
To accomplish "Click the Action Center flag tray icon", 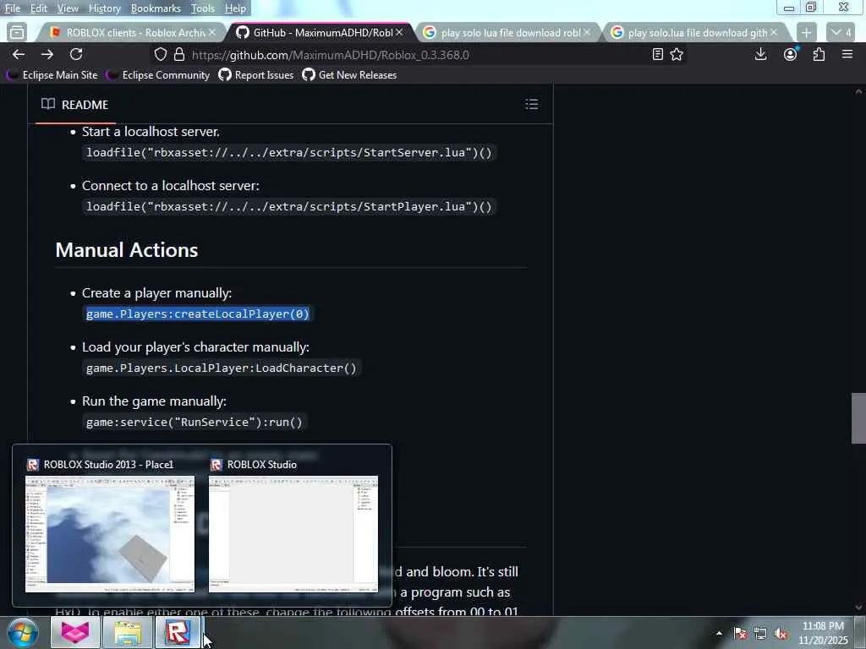I will [x=740, y=633].
